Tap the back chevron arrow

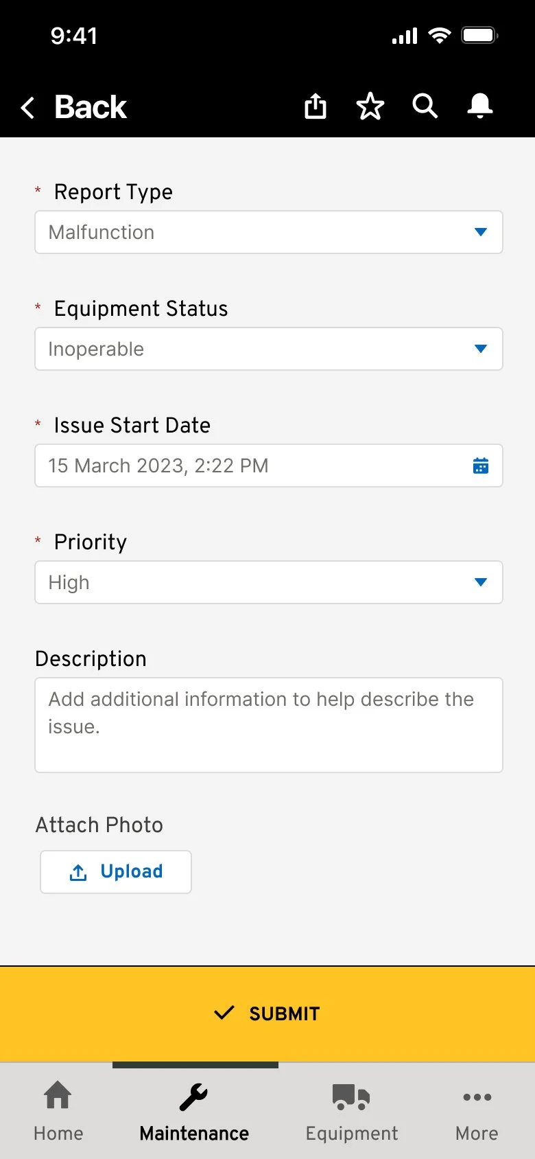click(27, 107)
